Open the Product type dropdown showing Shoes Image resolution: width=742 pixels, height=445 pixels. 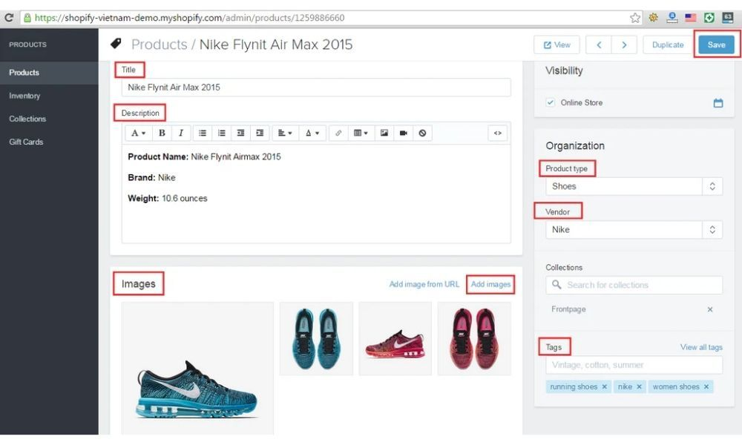coord(634,187)
